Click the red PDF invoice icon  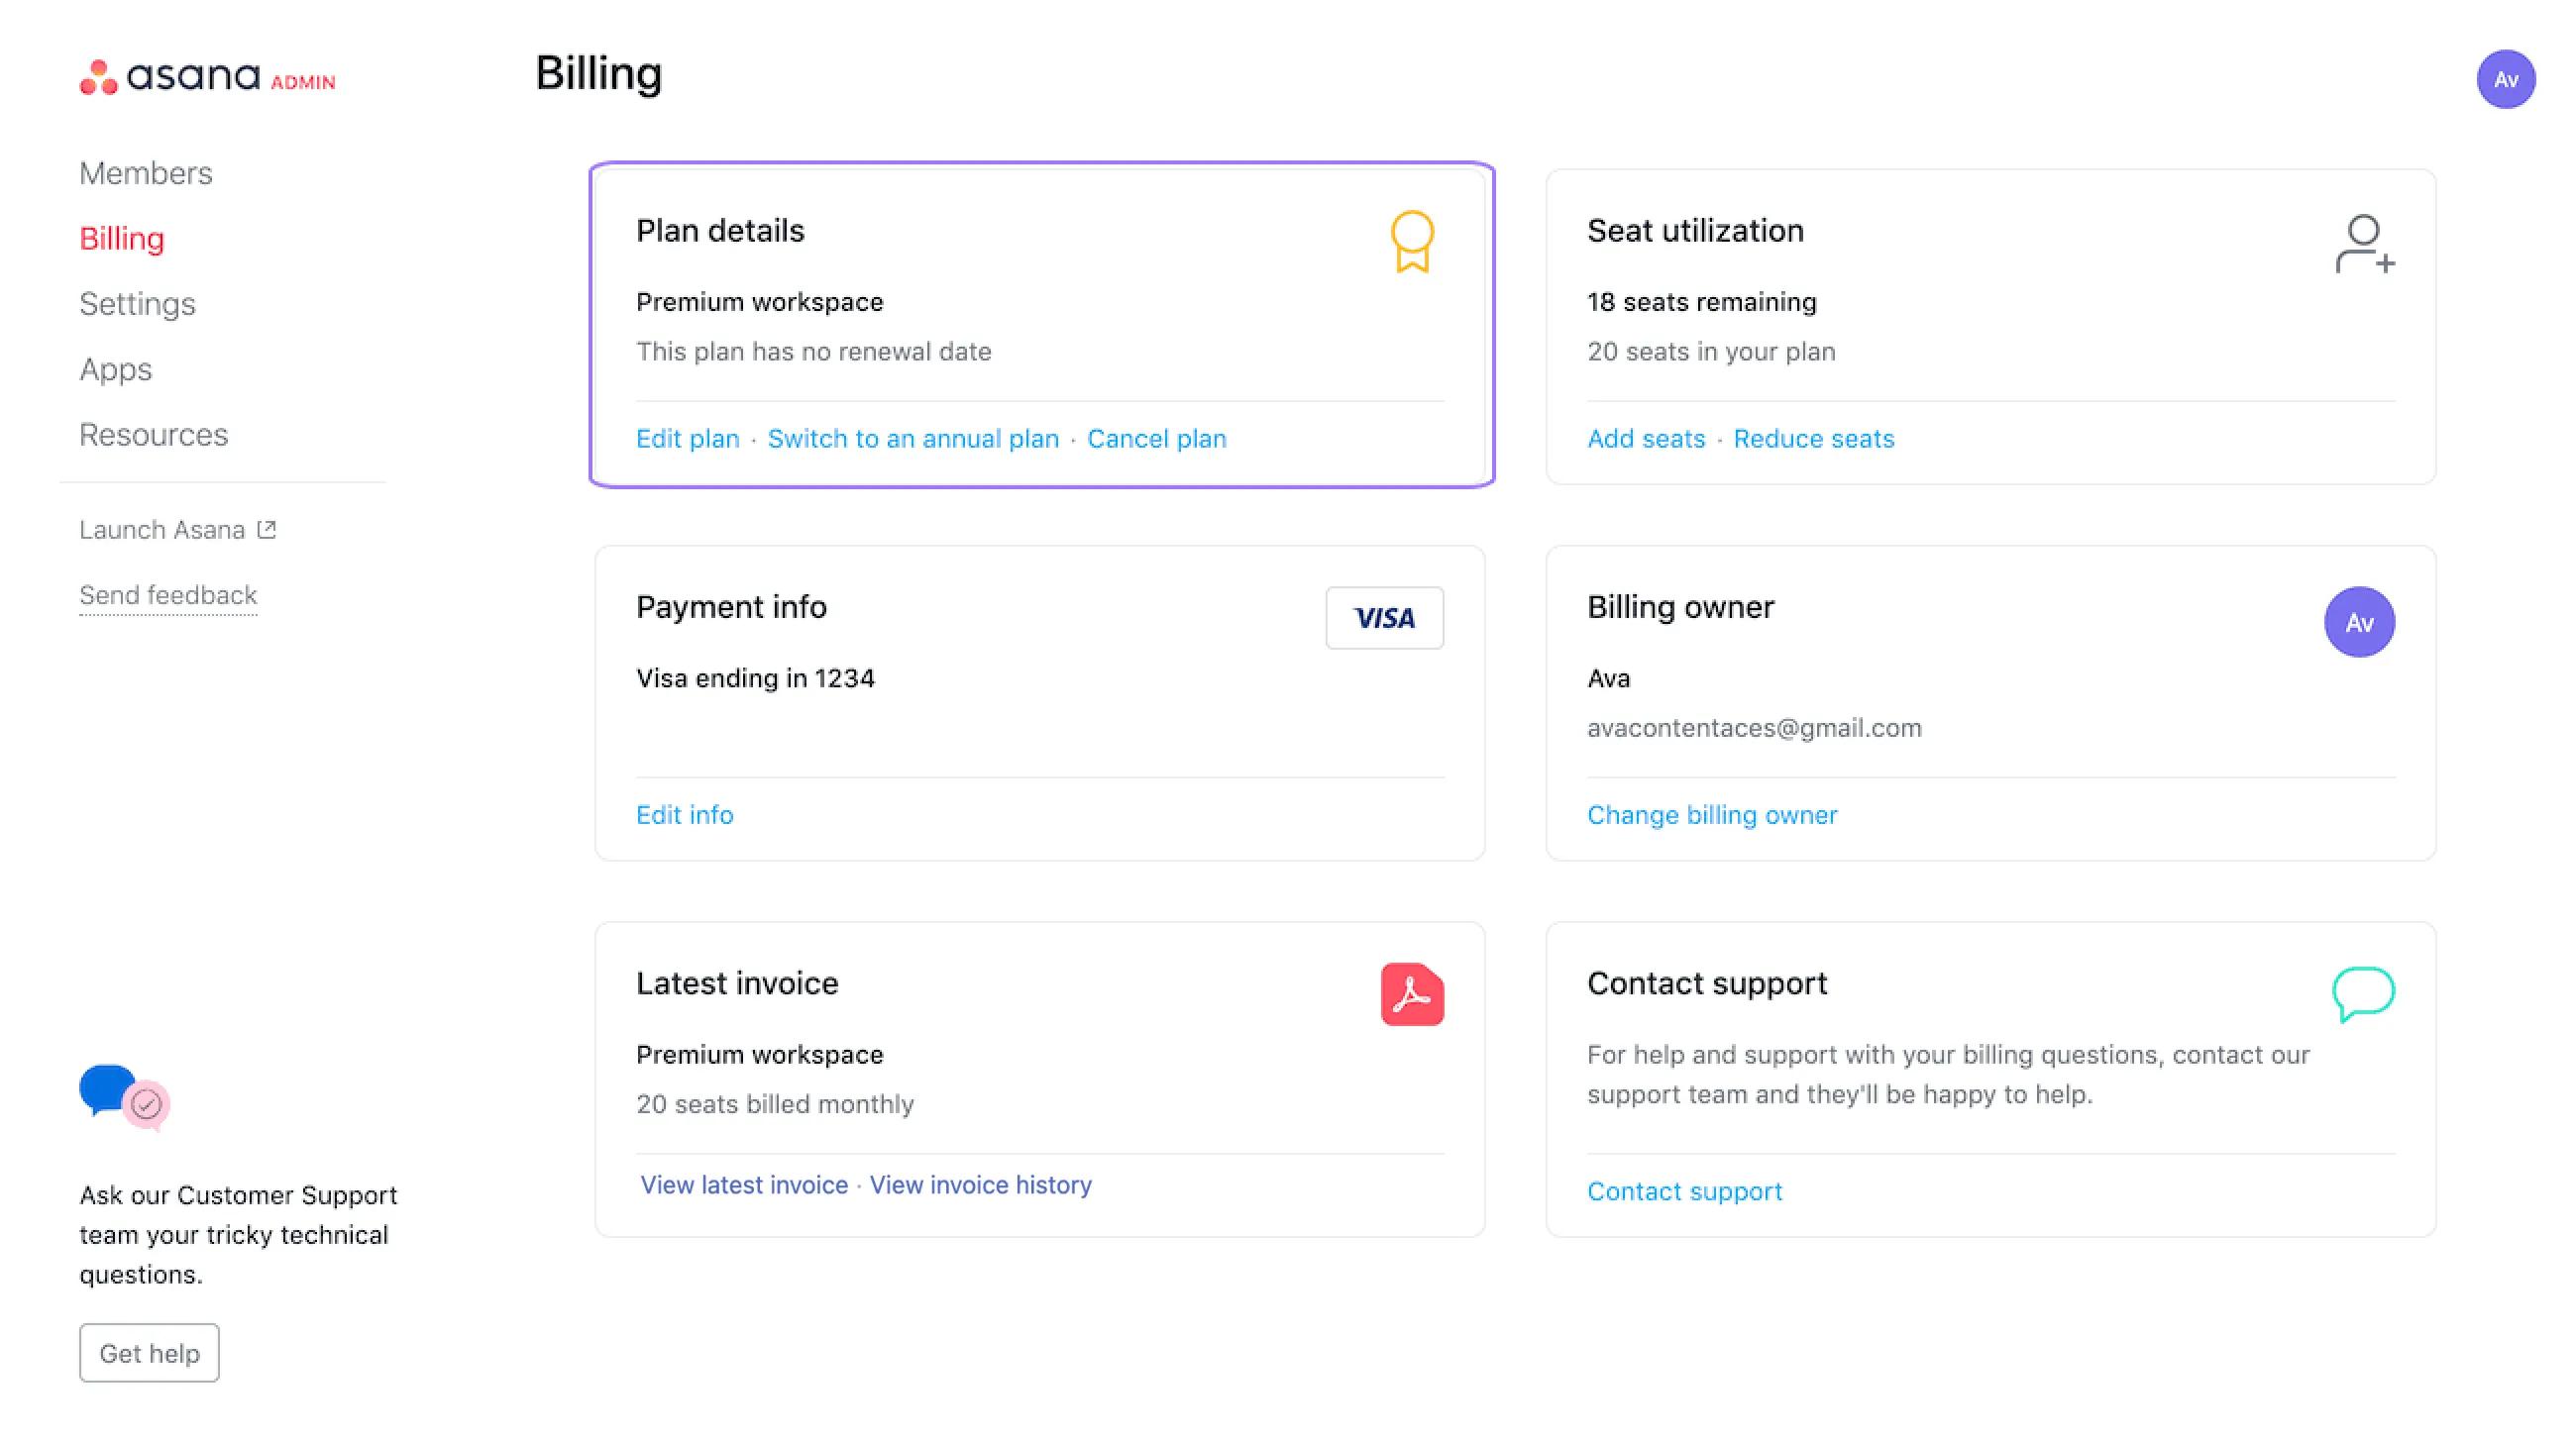pyautogui.click(x=1411, y=994)
